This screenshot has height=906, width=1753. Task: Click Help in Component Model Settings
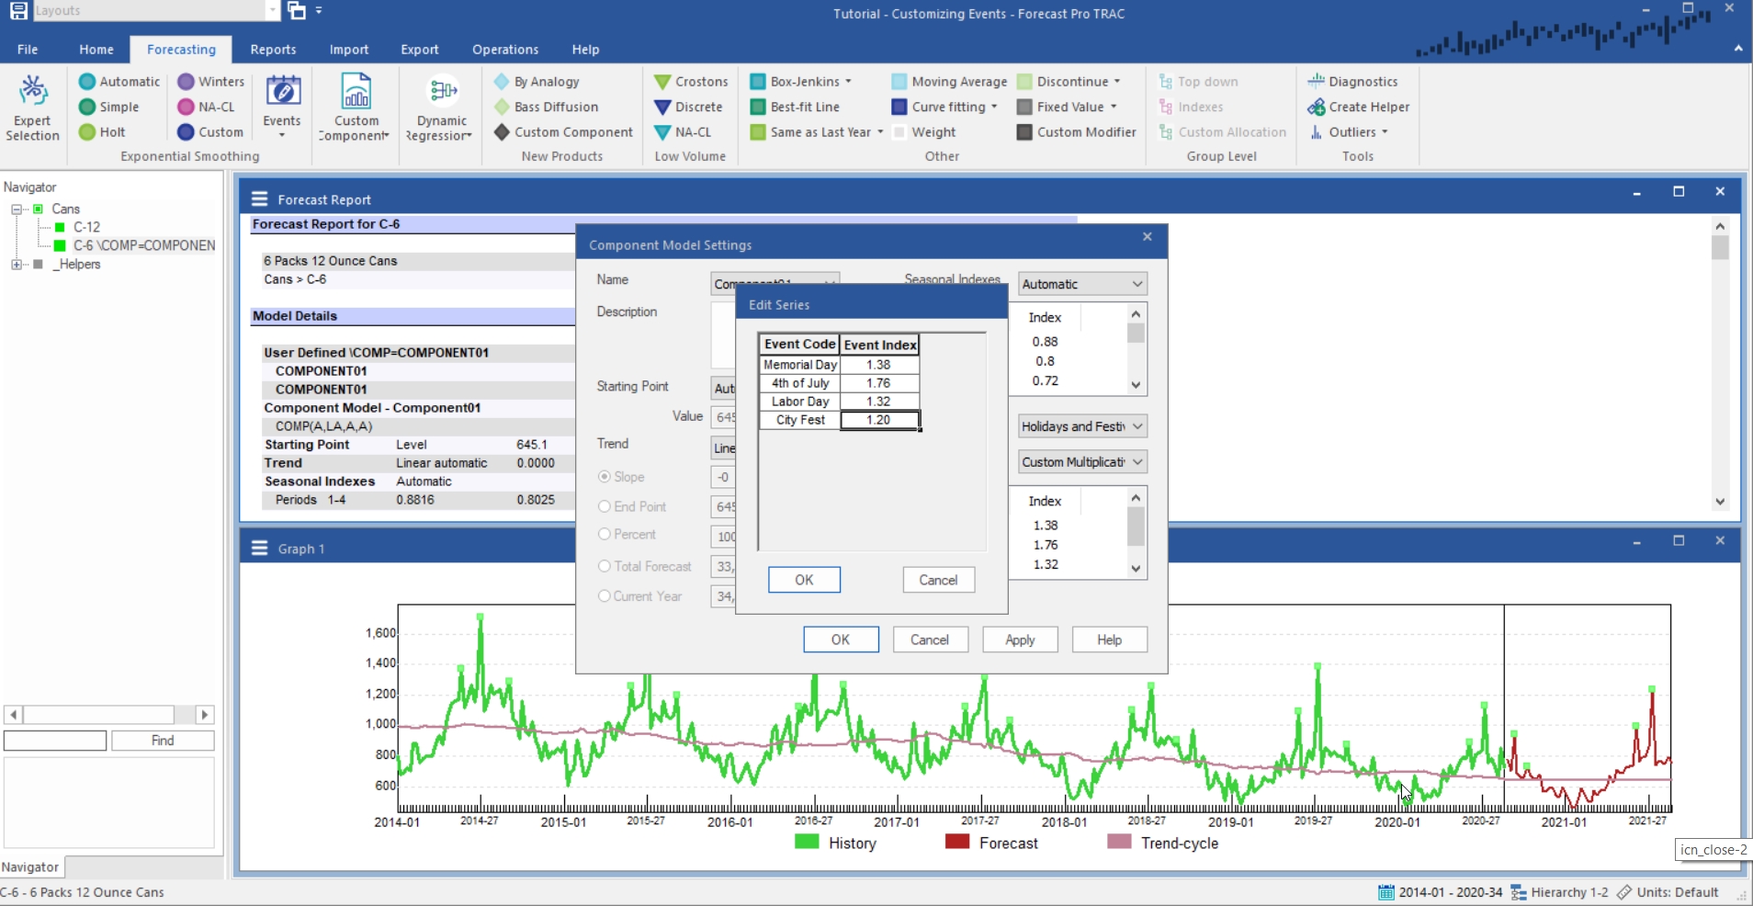pos(1109,640)
